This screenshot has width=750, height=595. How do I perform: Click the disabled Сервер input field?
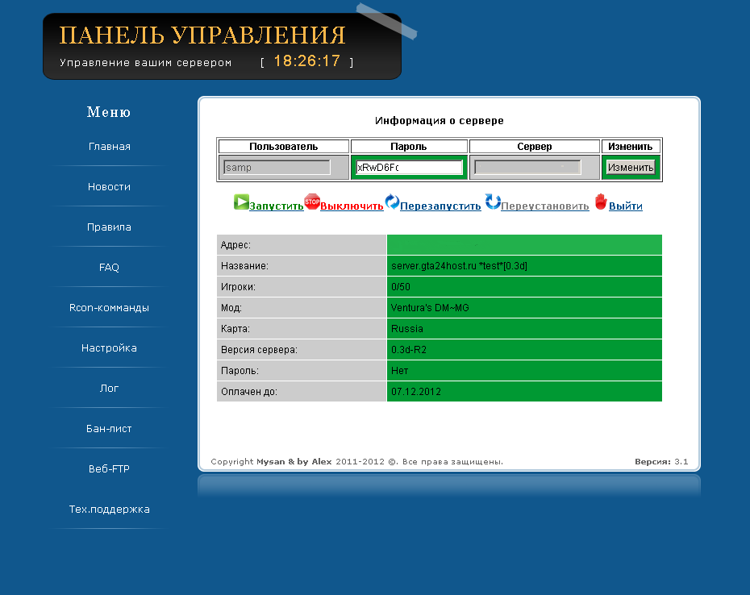pos(527,168)
